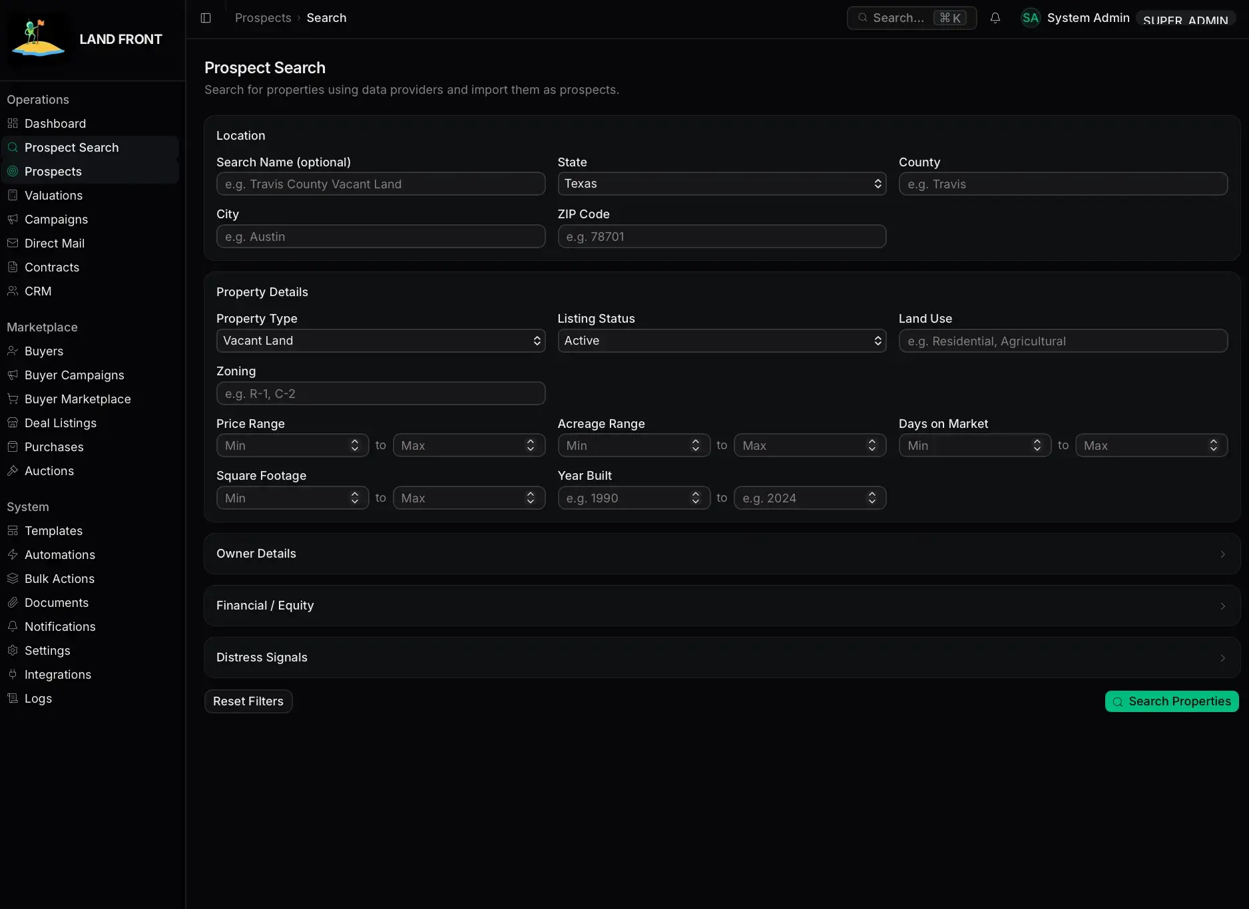Click the Square Footage Min field
This screenshot has height=909, width=1249.
293,498
